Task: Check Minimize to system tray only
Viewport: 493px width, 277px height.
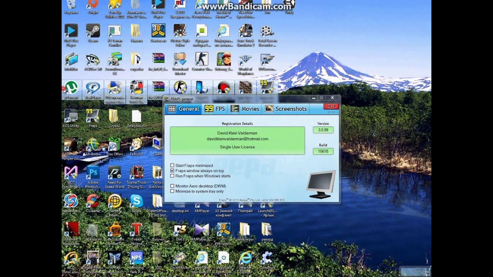Action: tap(172, 191)
